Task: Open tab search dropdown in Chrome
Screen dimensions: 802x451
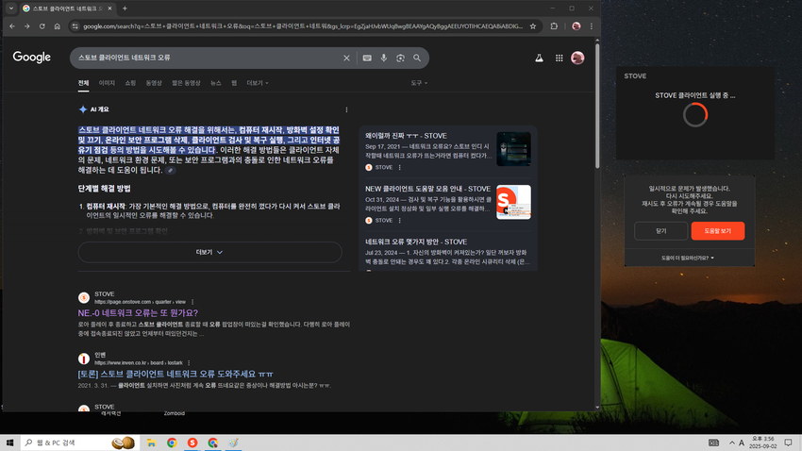Action: (11, 8)
